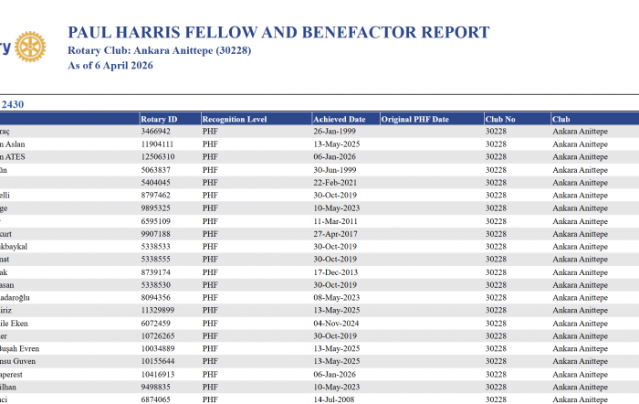Click the 'As of 6 April 2026' date line
This screenshot has width=639, height=404.
coord(110,65)
